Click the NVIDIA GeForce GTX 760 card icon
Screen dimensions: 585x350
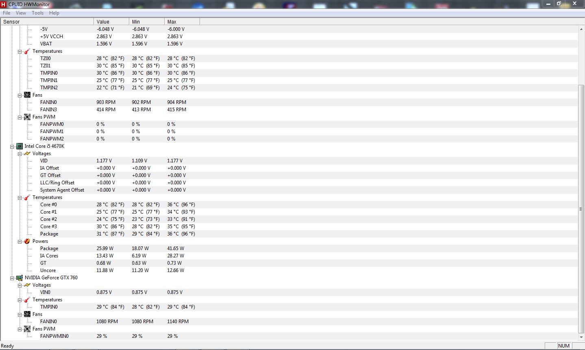coord(19,278)
